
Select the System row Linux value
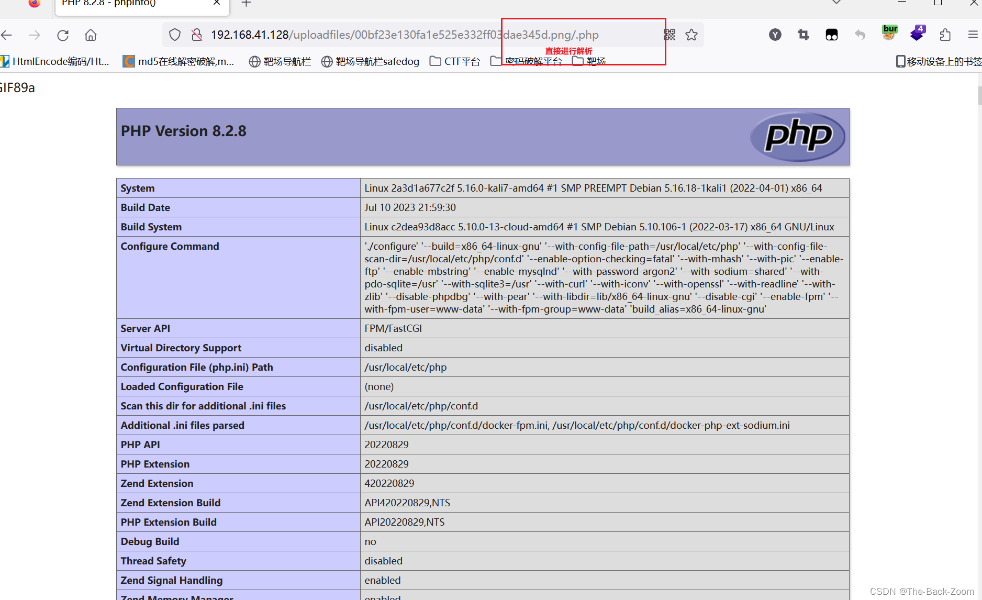pos(593,188)
